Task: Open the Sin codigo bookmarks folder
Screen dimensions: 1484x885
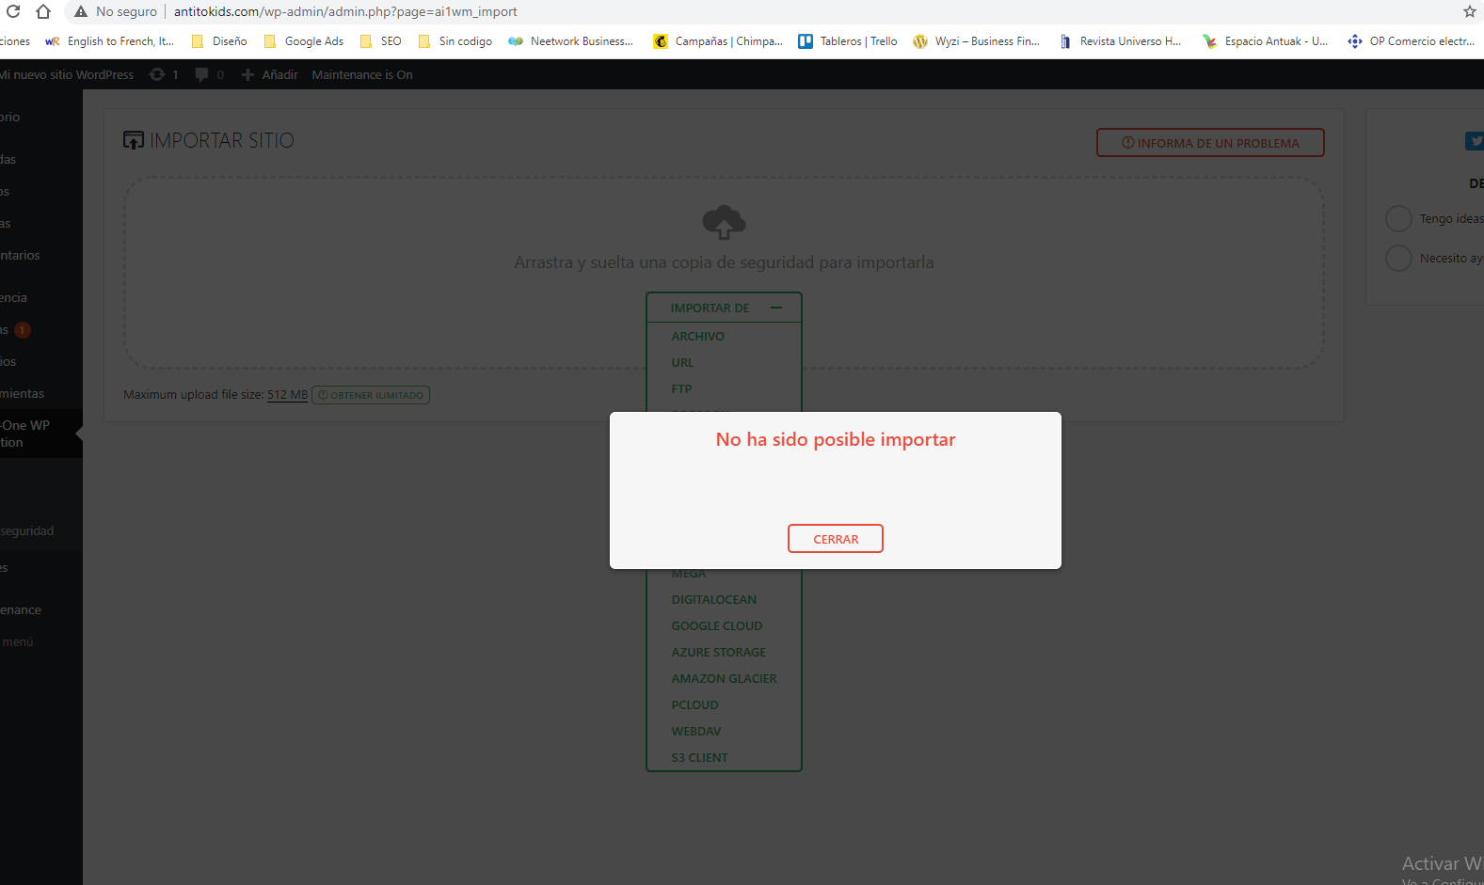Action: click(455, 41)
